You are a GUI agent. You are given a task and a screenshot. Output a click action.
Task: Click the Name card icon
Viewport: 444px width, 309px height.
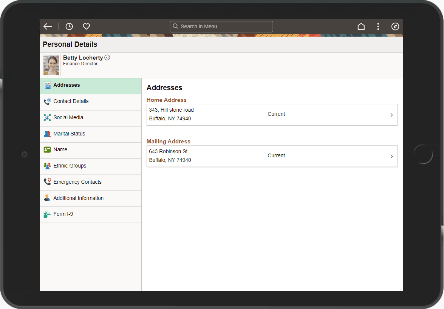[47, 149]
